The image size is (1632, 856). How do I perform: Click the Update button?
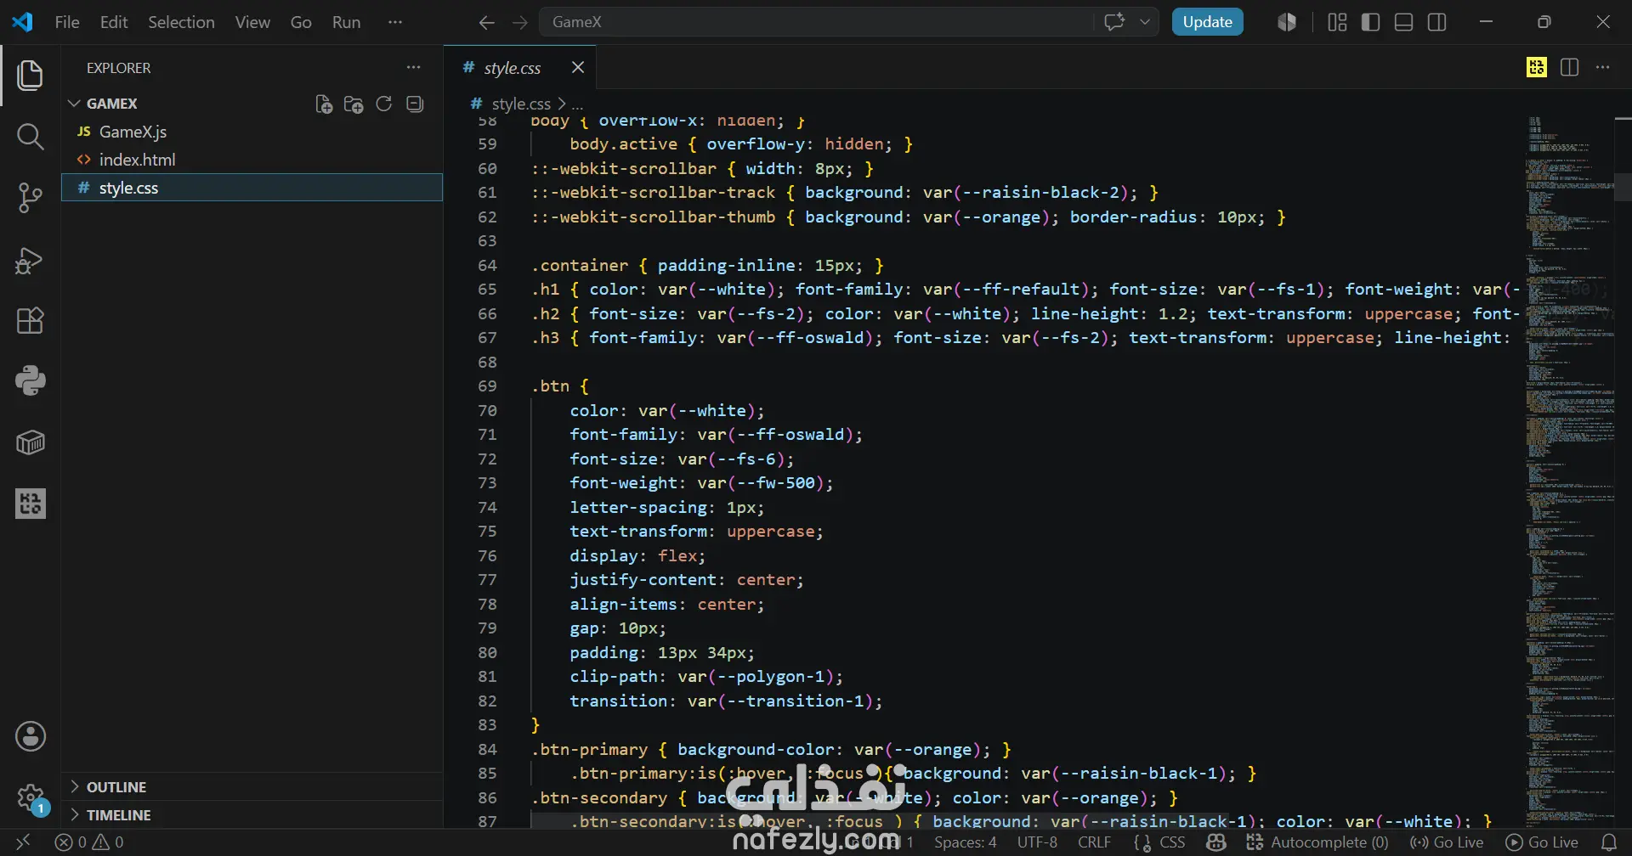(x=1207, y=22)
